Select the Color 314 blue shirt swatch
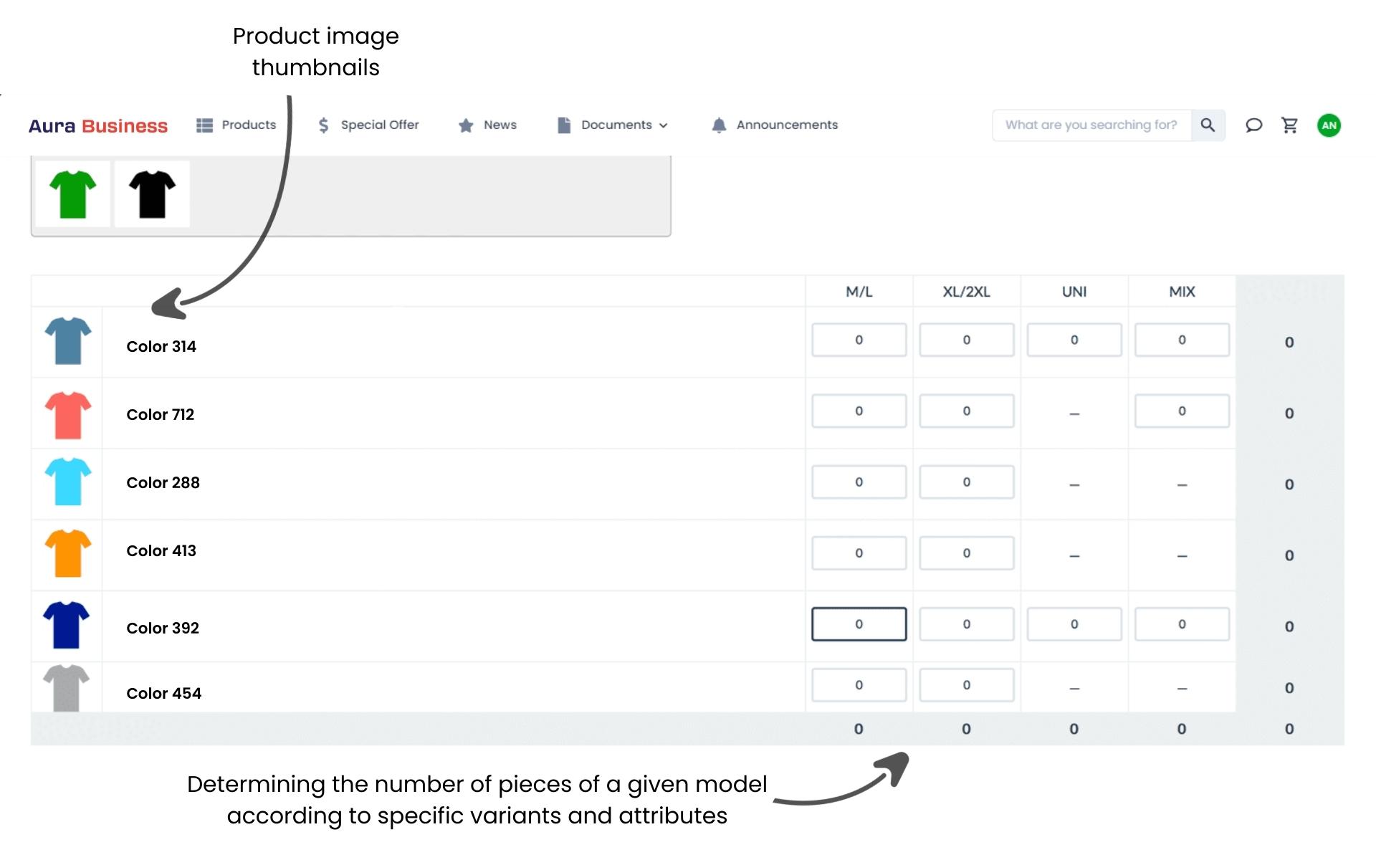The image size is (1376, 860). point(67,341)
